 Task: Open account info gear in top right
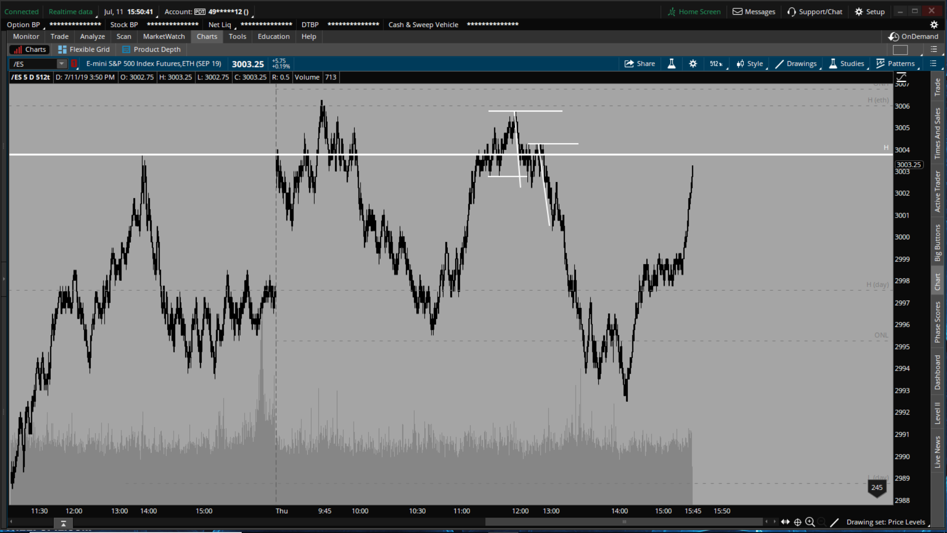click(x=934, y=25)
